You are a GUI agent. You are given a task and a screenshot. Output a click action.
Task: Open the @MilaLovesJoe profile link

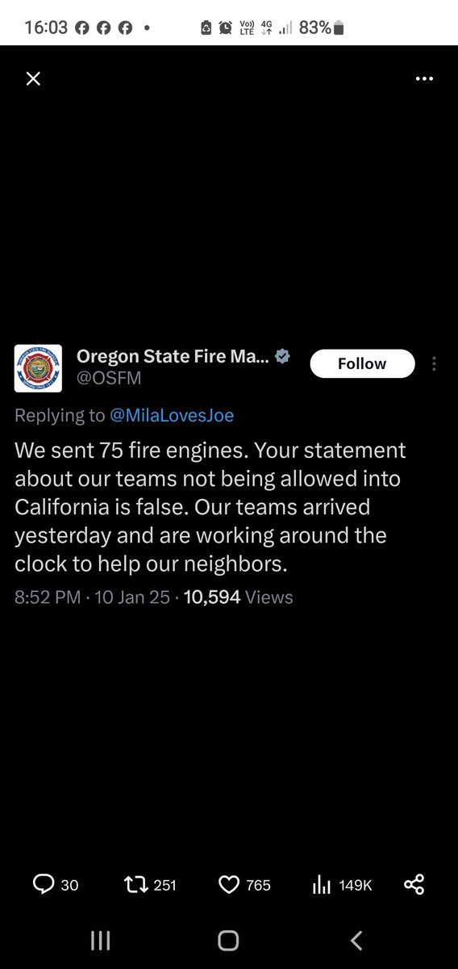pyautogui.click(x=172, y=415)
